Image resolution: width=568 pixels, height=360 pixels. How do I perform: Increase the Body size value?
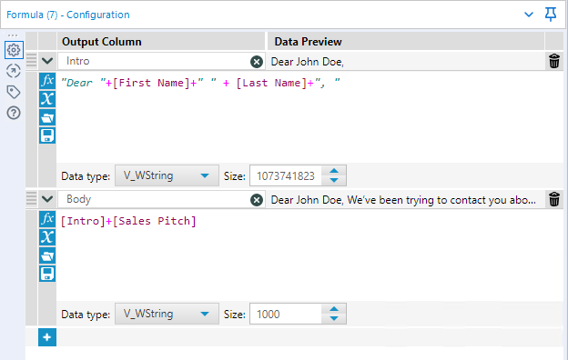pyautogui.click(x=334, y=309)
